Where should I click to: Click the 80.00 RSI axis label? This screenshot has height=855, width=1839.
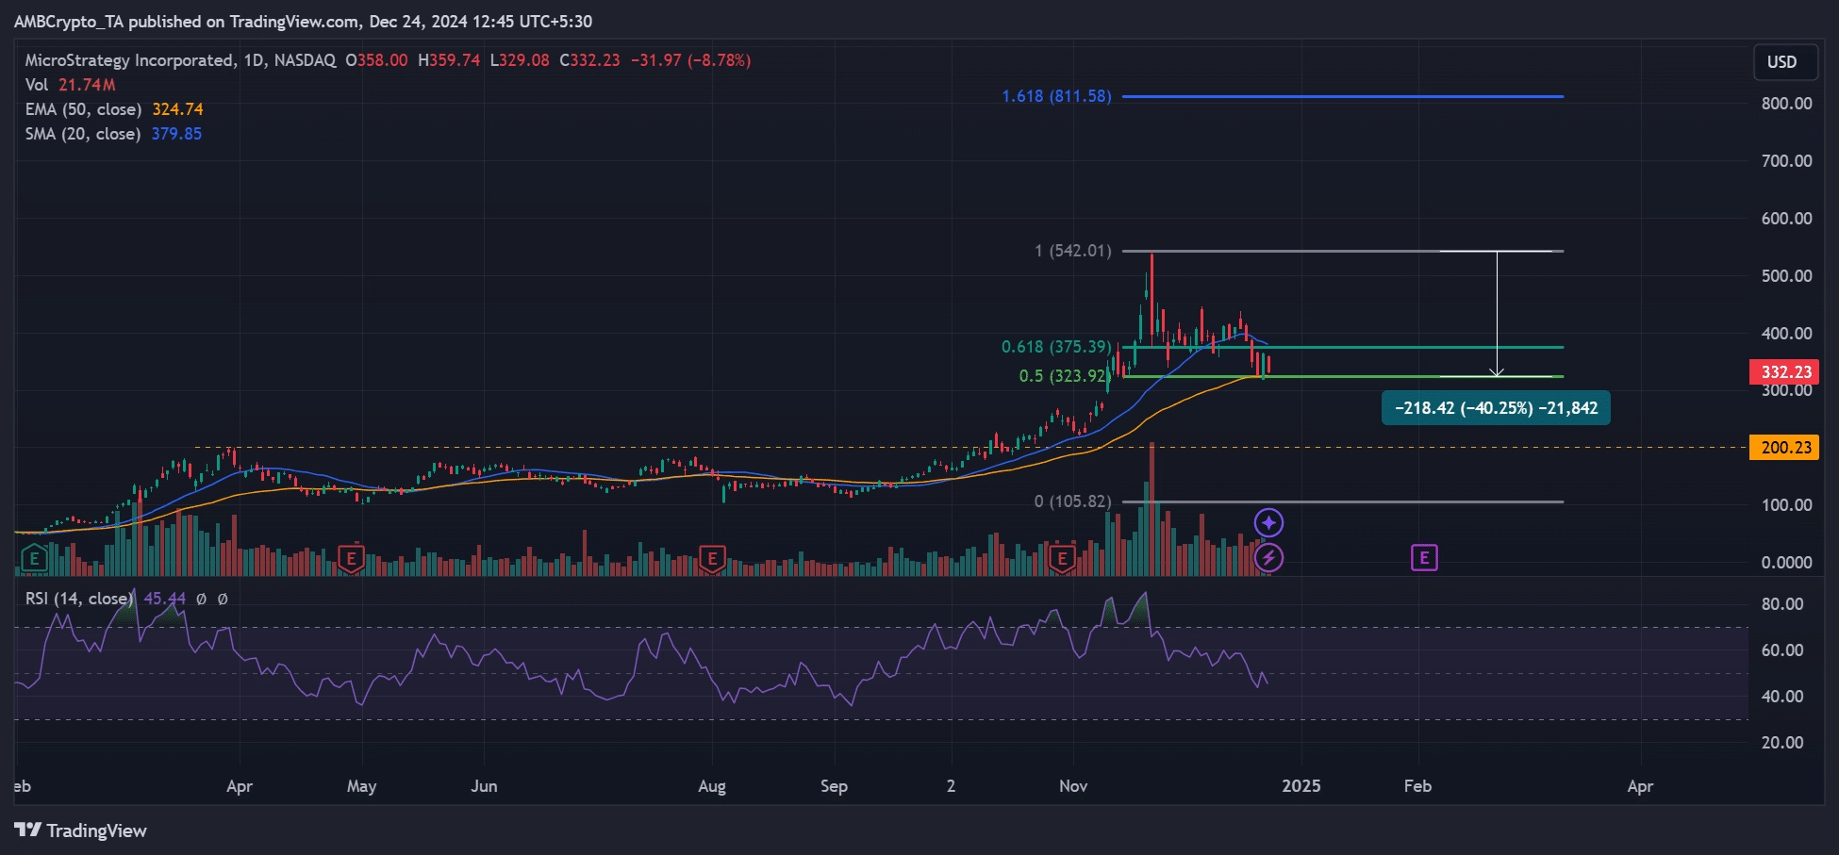[1782, 604]
